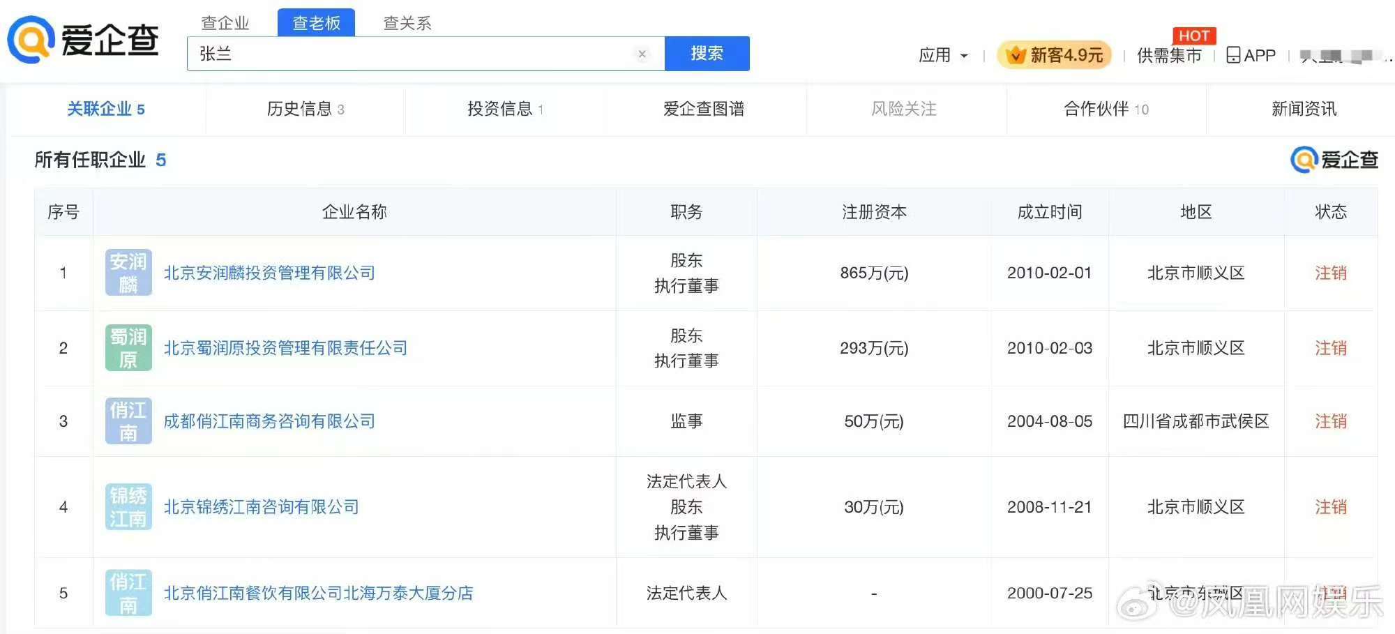Click the 职务 column header

[x=686, y=212]
